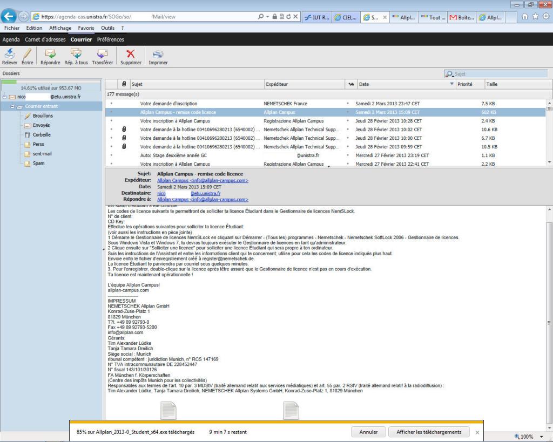
Task: Click the first attachment file icon
Action: pos(168,411)
